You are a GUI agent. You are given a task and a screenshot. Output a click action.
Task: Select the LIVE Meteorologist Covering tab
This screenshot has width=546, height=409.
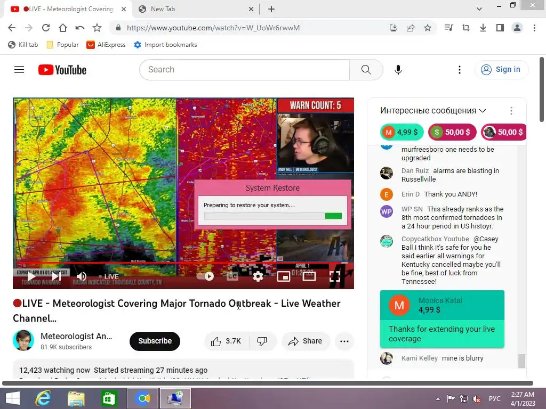pos(68,9)
